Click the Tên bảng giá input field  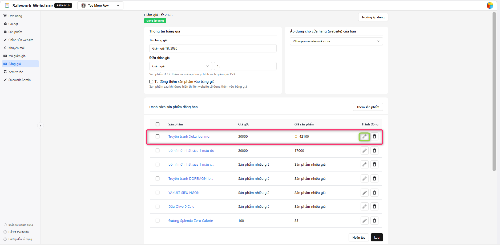213,48
